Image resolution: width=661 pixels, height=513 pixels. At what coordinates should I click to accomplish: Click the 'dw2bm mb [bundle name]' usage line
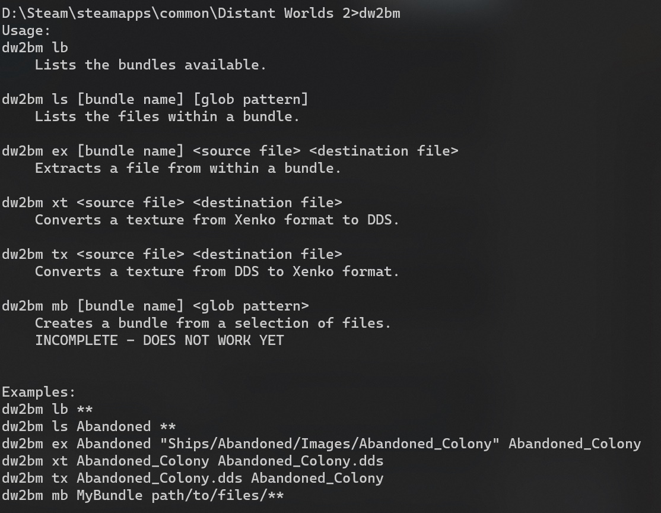tap(155, 306)
